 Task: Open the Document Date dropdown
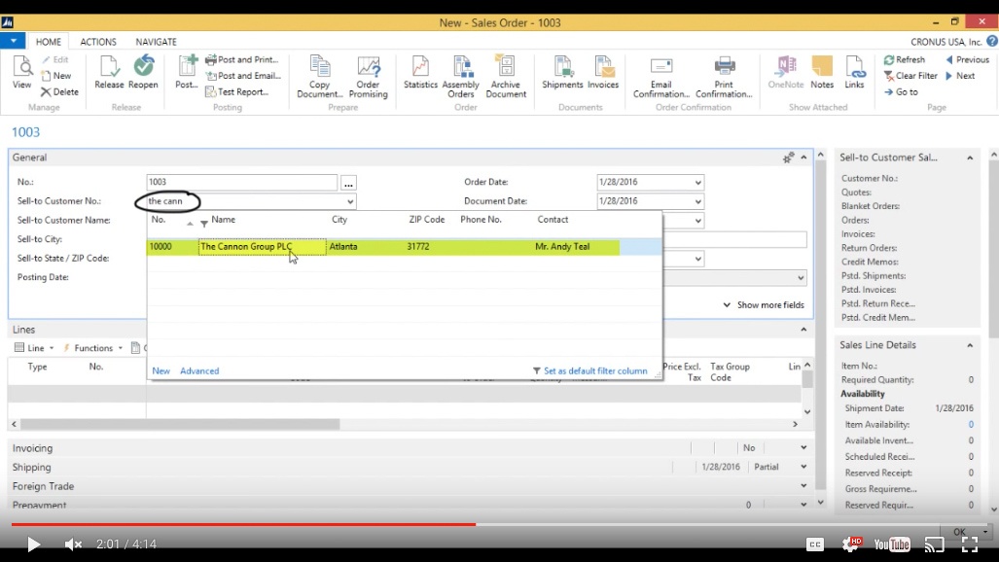[x=697, y=201]
